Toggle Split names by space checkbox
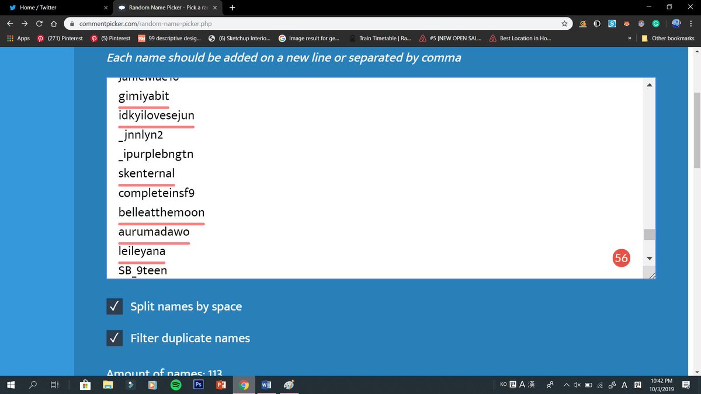Screen dimensions: 701x394 pyautogui.click(x=114, y=306)
